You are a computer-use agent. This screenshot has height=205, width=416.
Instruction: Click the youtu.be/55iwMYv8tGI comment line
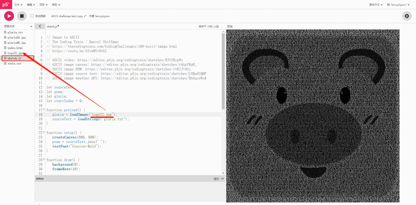click(x=76, y=51)
